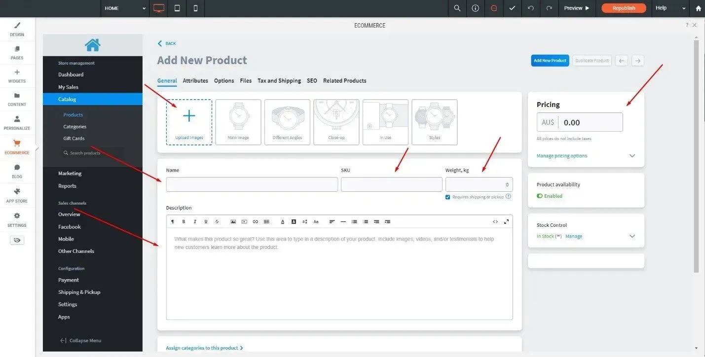This screenshot has width=705, height=357.
Task: Insert table via description toolbar
Action: (x=266, y=222)
